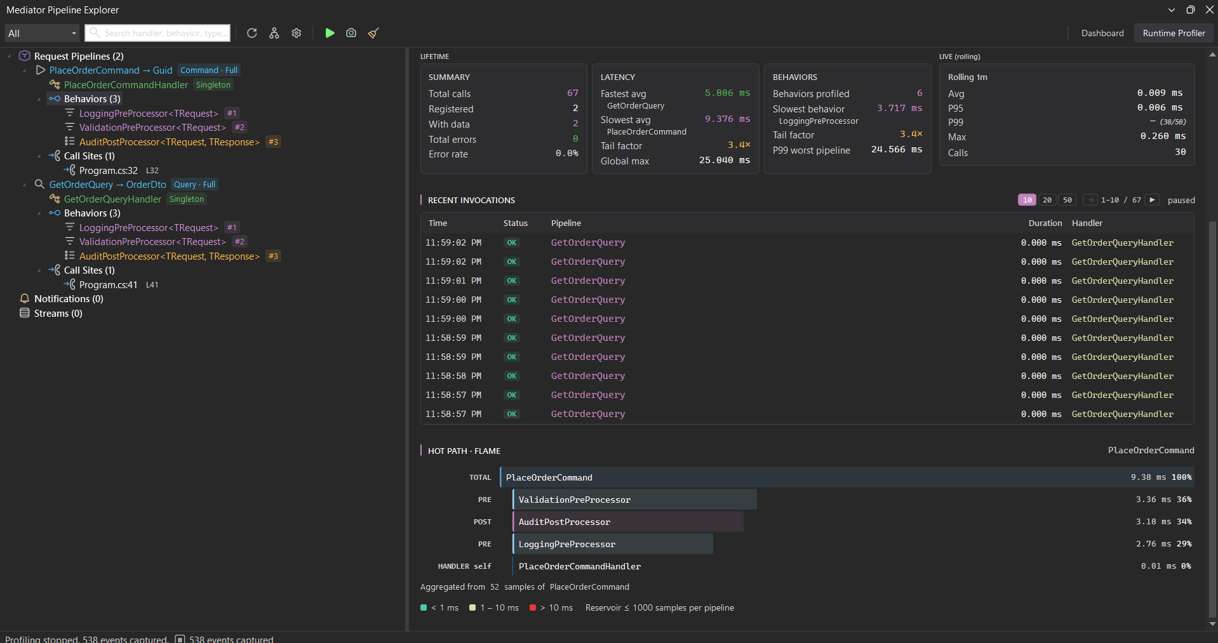Clear data with the broom icon
Image resolution: width=1218 pixels, height=643 pixels.
[373, 33]
